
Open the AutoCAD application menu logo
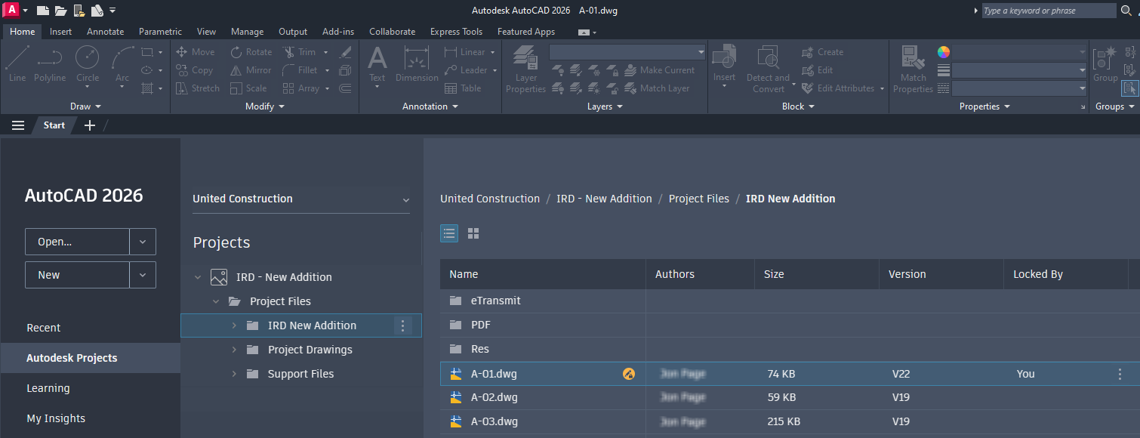pyautogui.click(x=12, y=10)
